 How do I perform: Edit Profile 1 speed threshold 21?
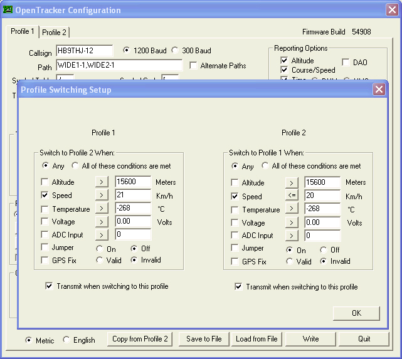(x=133, y=195)
